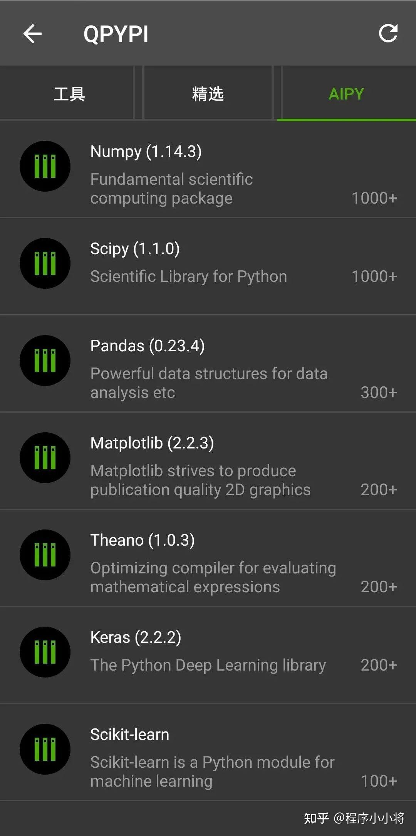Click the QPYPI header title
416x836 pixels.
116,34
